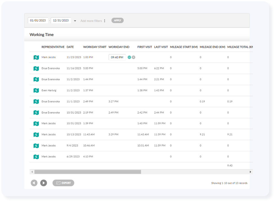This screenshot has width=276, height=203.
Task: Open map icon for Enya Evanovska 1:44 PM row
Action: coord(36,80)
